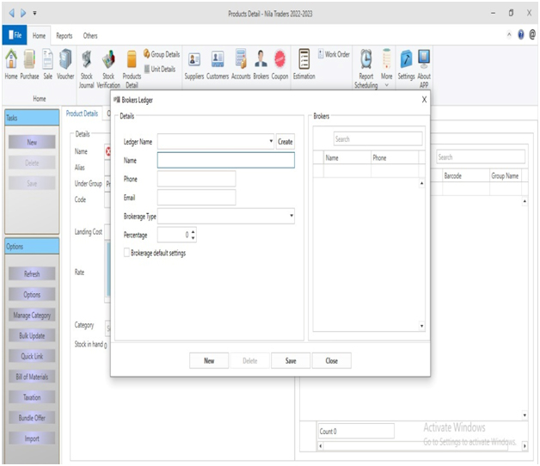Image resolution: width=540 pixels, height=466 pixels.
Task: Click Bundle Offer button
Action: 32,418
